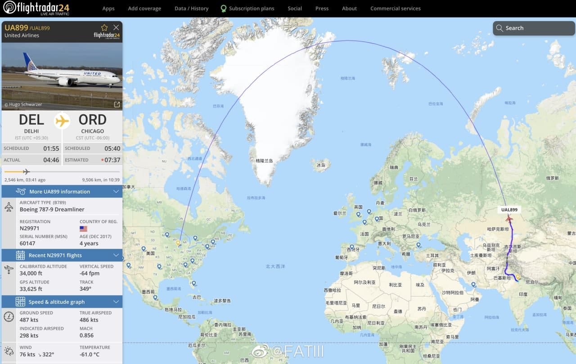Open Data / History menu
This screenshot has height=364, width=576.
click(192, 9)
